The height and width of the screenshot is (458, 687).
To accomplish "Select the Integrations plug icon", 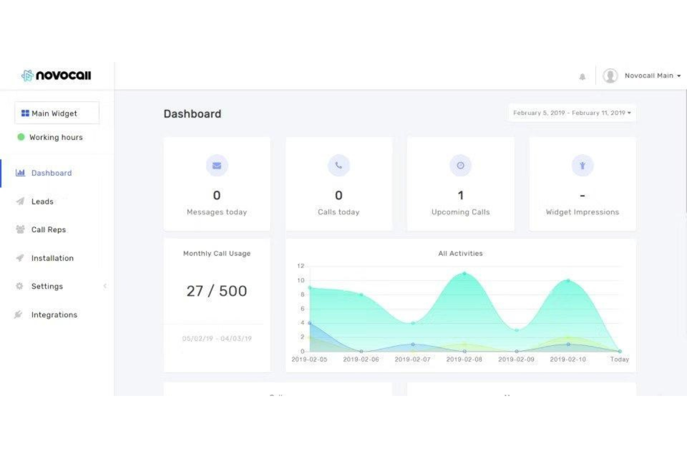I will pyautogui.click(x=19, y=315).
